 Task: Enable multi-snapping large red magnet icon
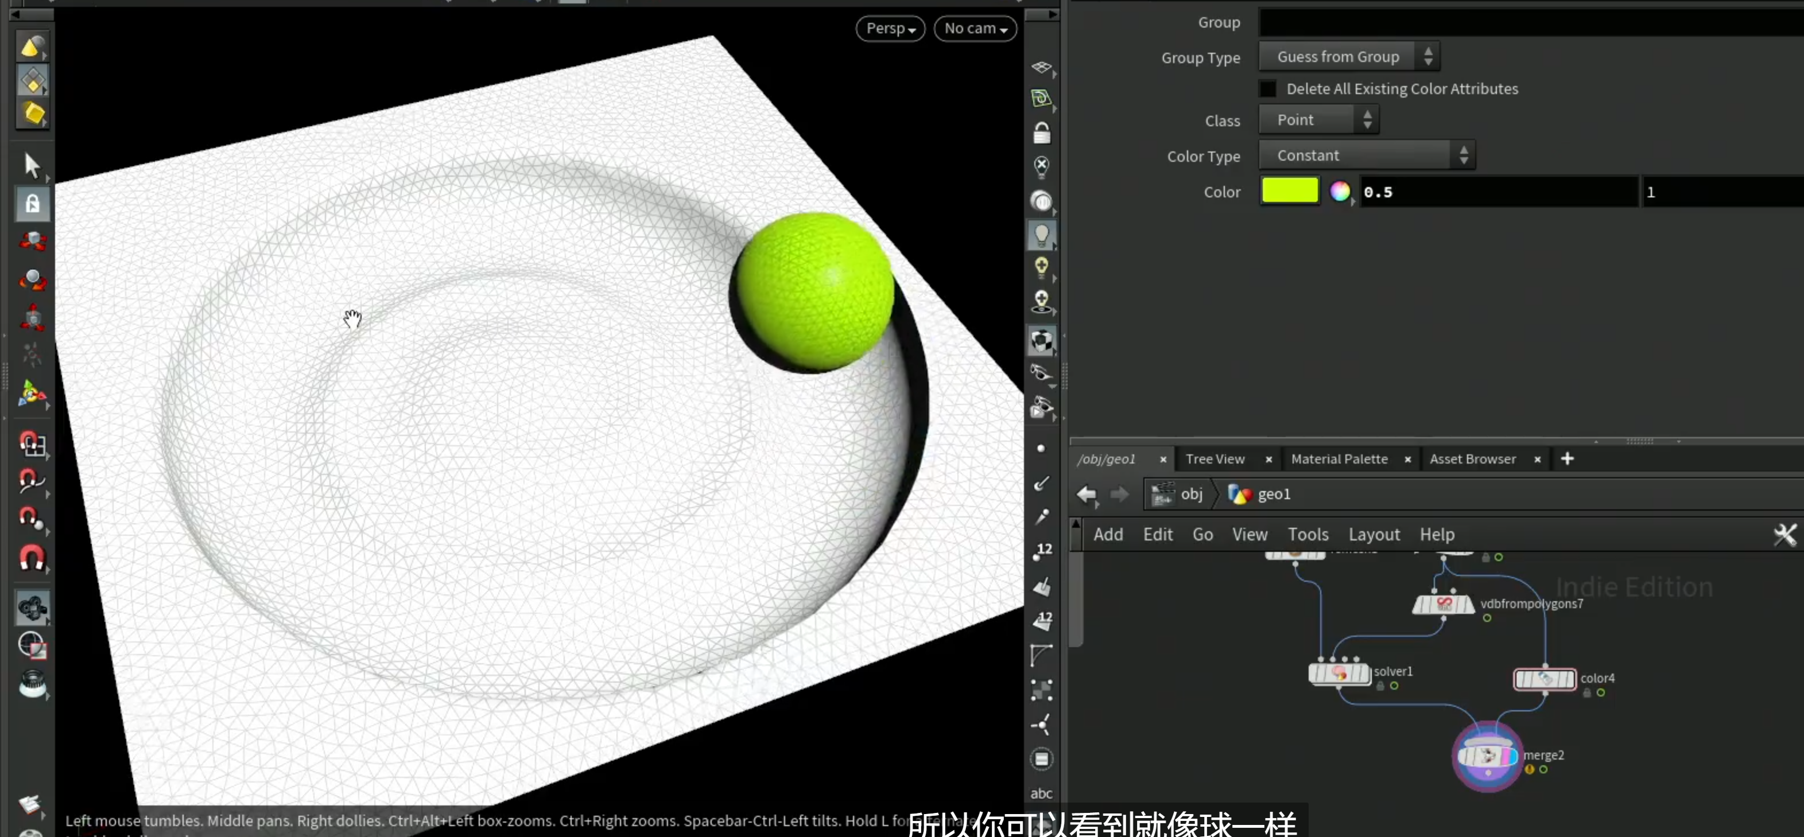tap(32, 558)
